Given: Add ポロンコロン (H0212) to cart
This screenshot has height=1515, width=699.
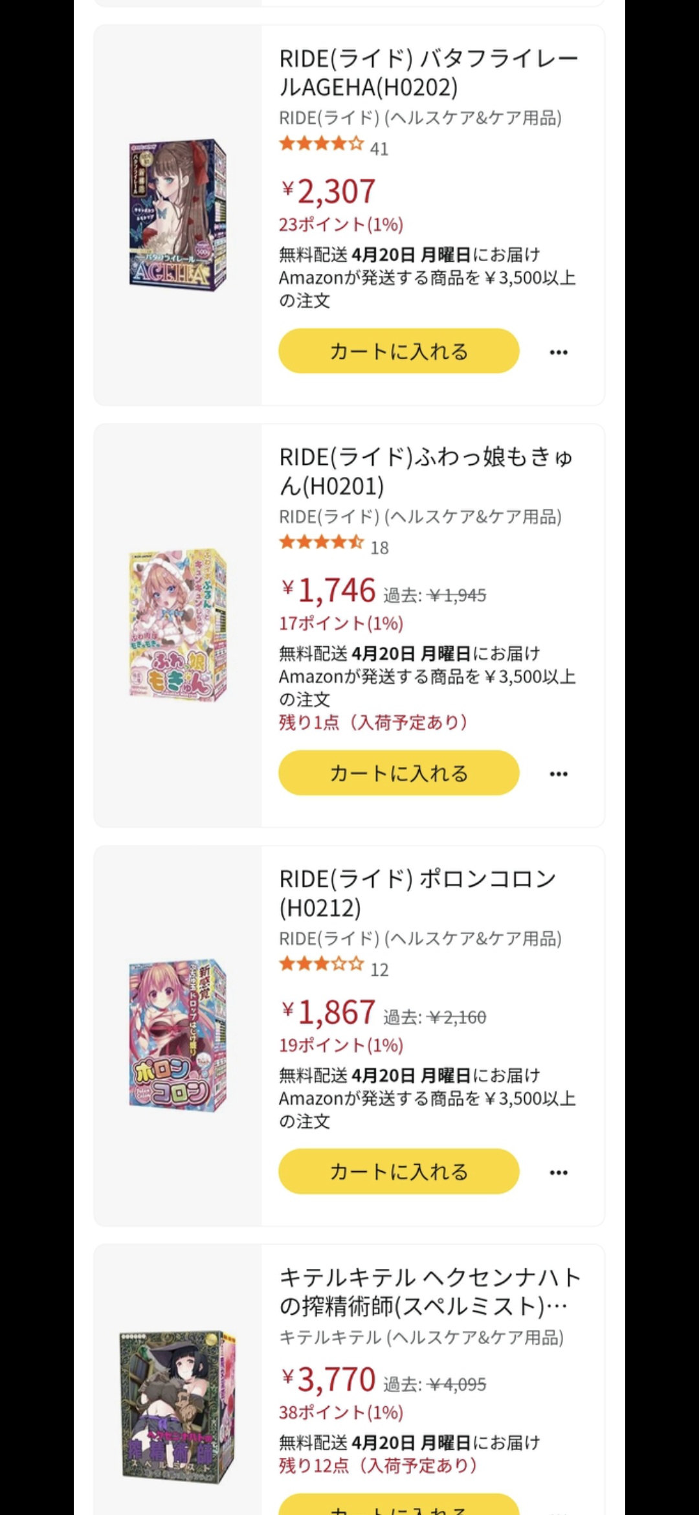Looking at the screenshot, I should pyautogui.click(x=399, y=1172).
